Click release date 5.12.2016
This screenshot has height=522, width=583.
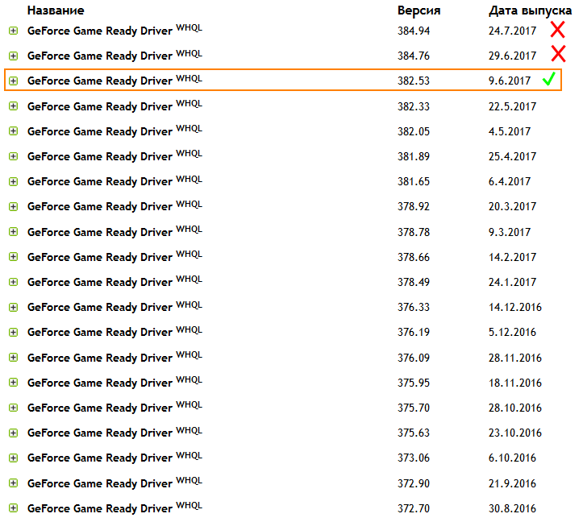(512, 332)
